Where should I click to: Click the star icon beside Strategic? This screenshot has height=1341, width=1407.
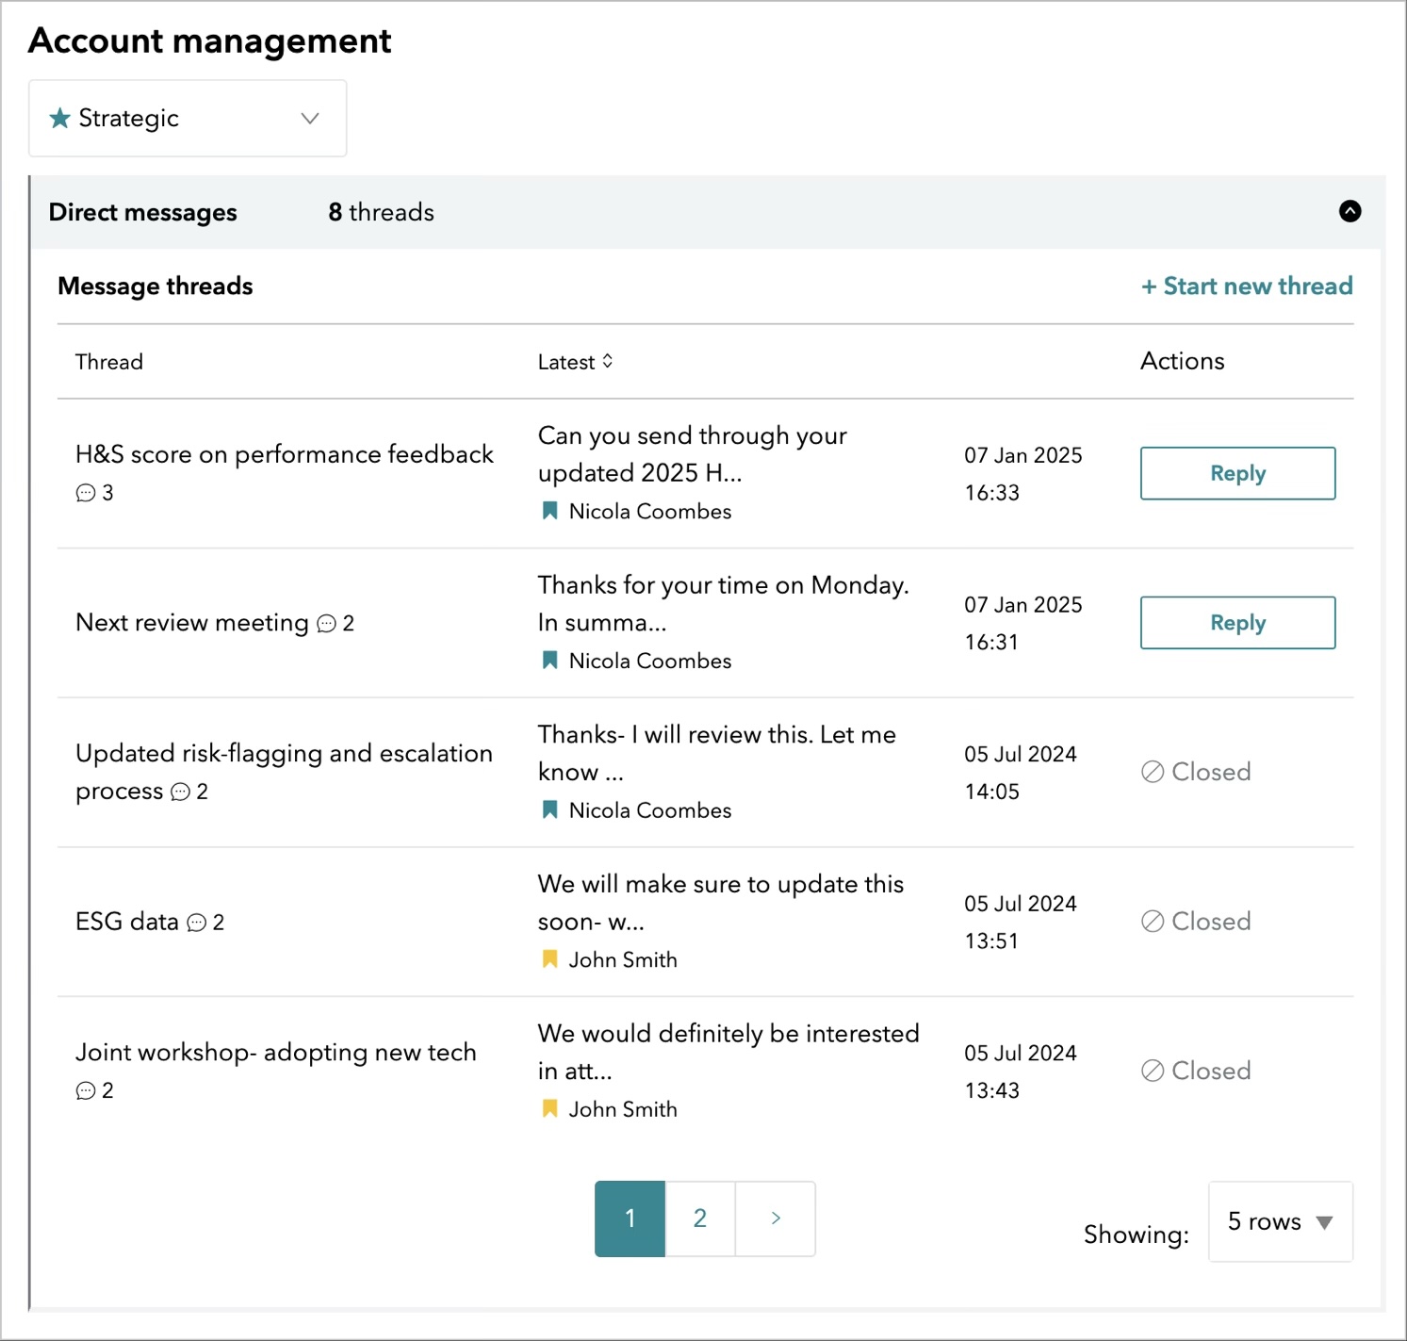point(60,118)
